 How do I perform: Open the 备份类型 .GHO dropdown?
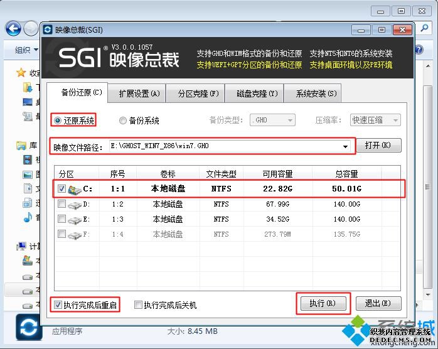[x=272, y=120]
